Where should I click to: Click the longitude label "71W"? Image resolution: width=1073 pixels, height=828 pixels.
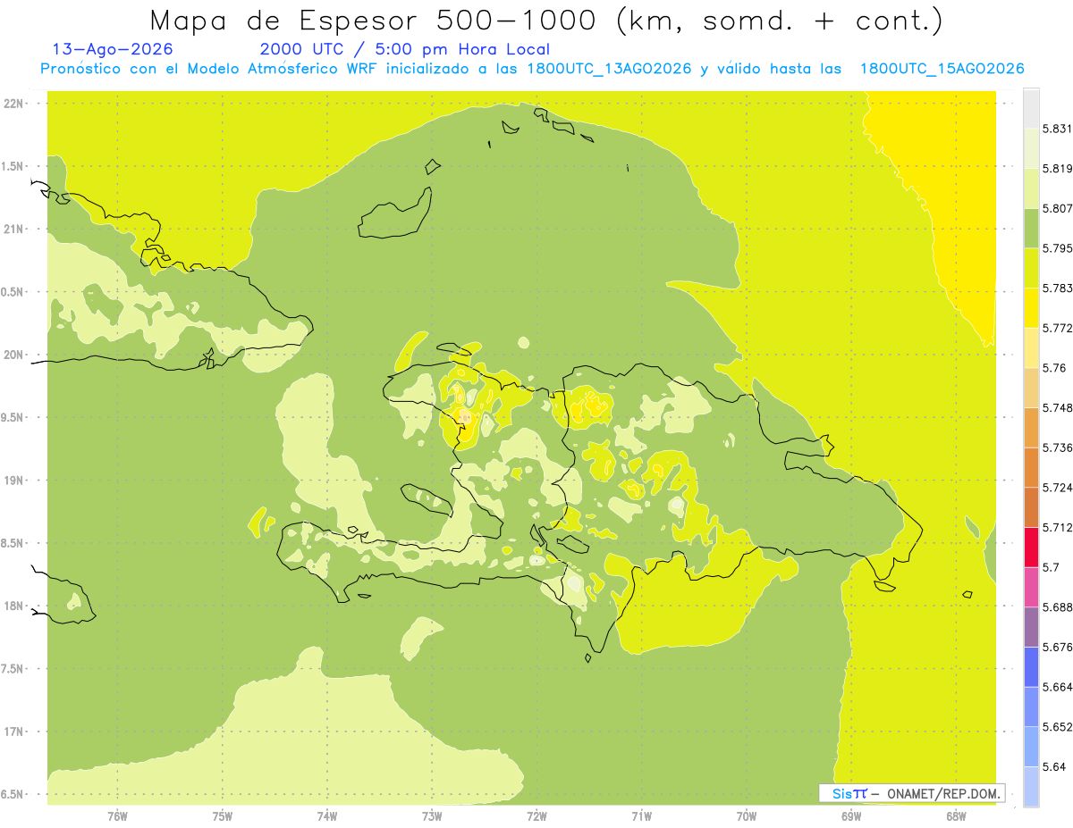click(x=641, y=816)
